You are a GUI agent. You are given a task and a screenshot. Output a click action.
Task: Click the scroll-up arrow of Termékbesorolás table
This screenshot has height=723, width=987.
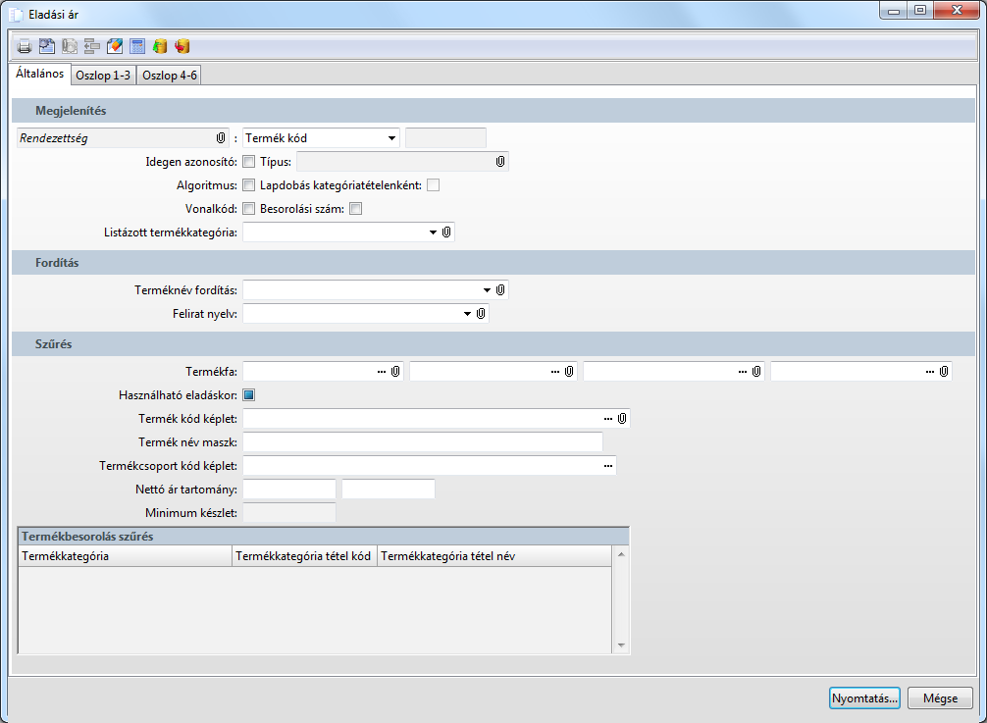pyautogui.click(x=621, y=554)
